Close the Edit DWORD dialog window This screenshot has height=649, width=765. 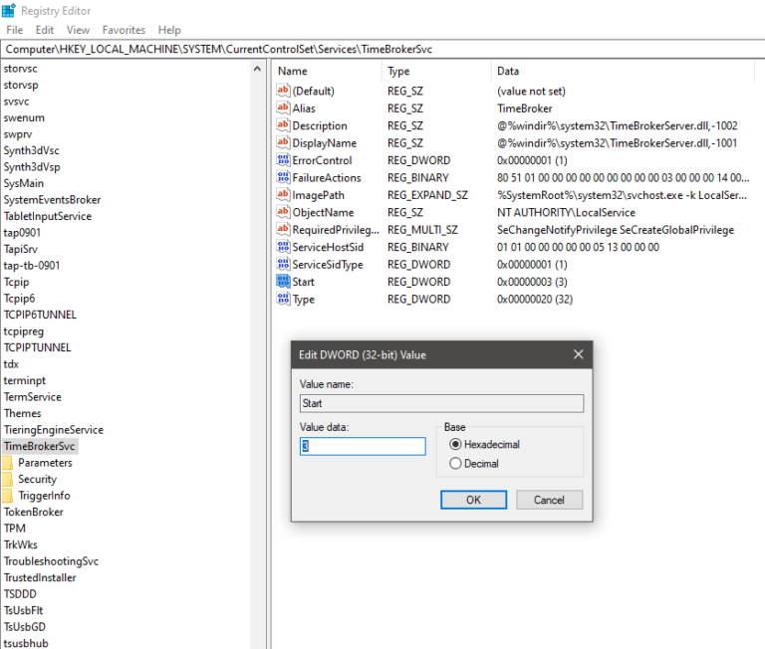pos(578,354)
